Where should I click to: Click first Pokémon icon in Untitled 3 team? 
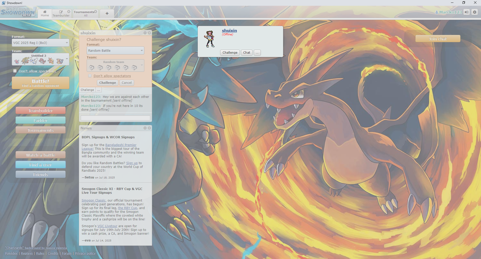[17, 61]
